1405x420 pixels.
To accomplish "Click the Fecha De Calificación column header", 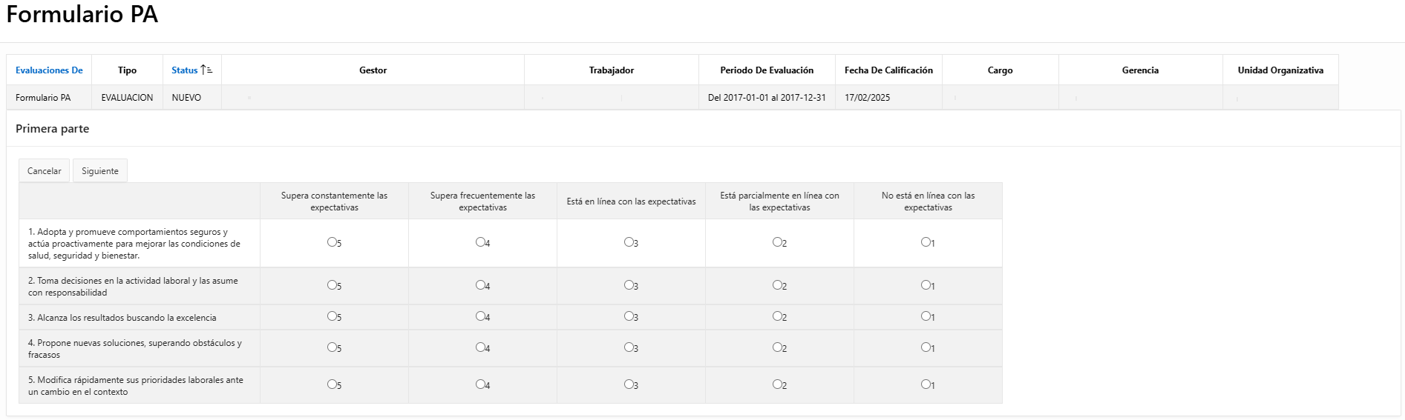I will pos(888,70).
